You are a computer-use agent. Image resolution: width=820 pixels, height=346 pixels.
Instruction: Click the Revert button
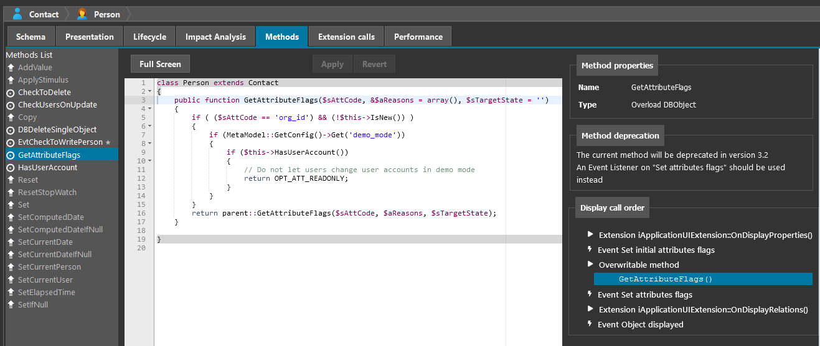tap(374, 64)
